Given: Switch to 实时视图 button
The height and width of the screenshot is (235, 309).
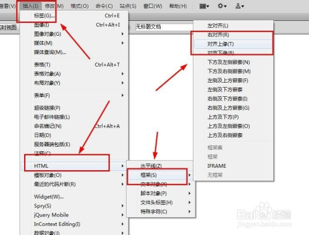Looking at the screenshot, I should pos(9,27).
